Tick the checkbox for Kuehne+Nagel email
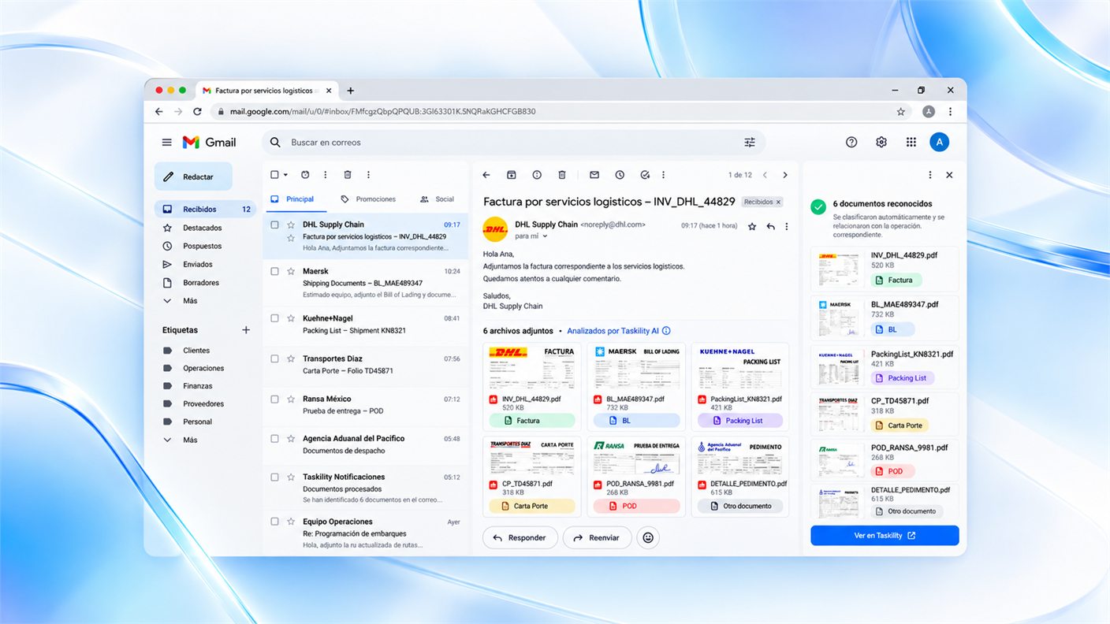 click(x=275, y=318)
